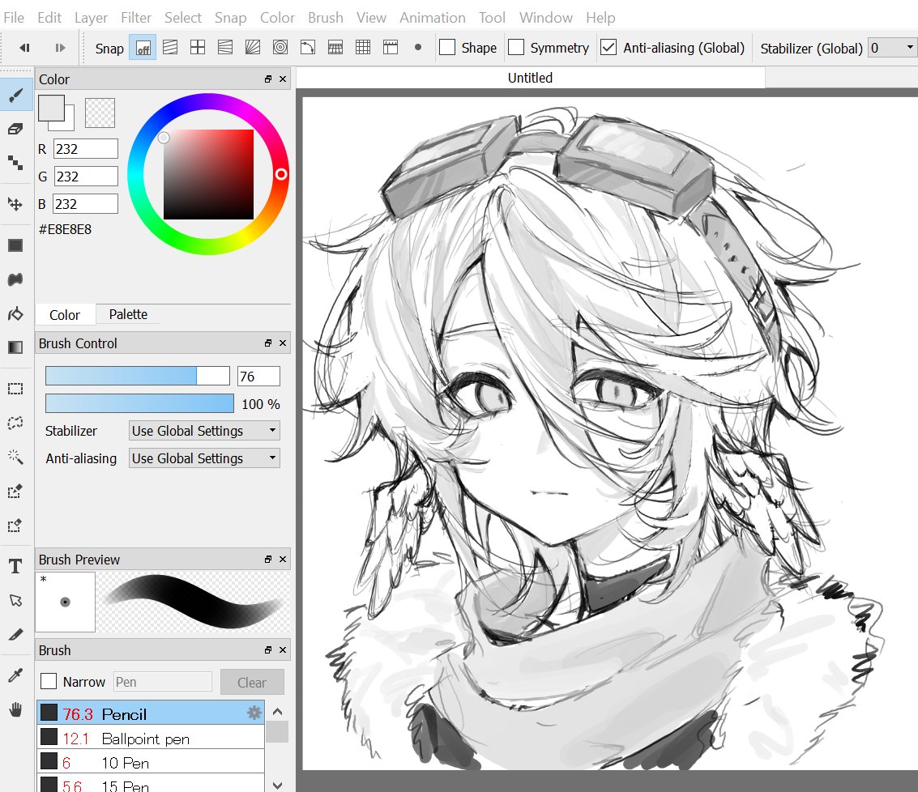Switch to the Color tab

[64, 315]
